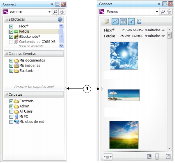The height and width of the screenshot is (163, 175).
Task: Collapse the Carpetas favoritas section
Action: 7,54
